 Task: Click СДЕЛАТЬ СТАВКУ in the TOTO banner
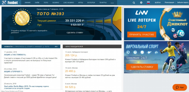(x=75, y=32)
